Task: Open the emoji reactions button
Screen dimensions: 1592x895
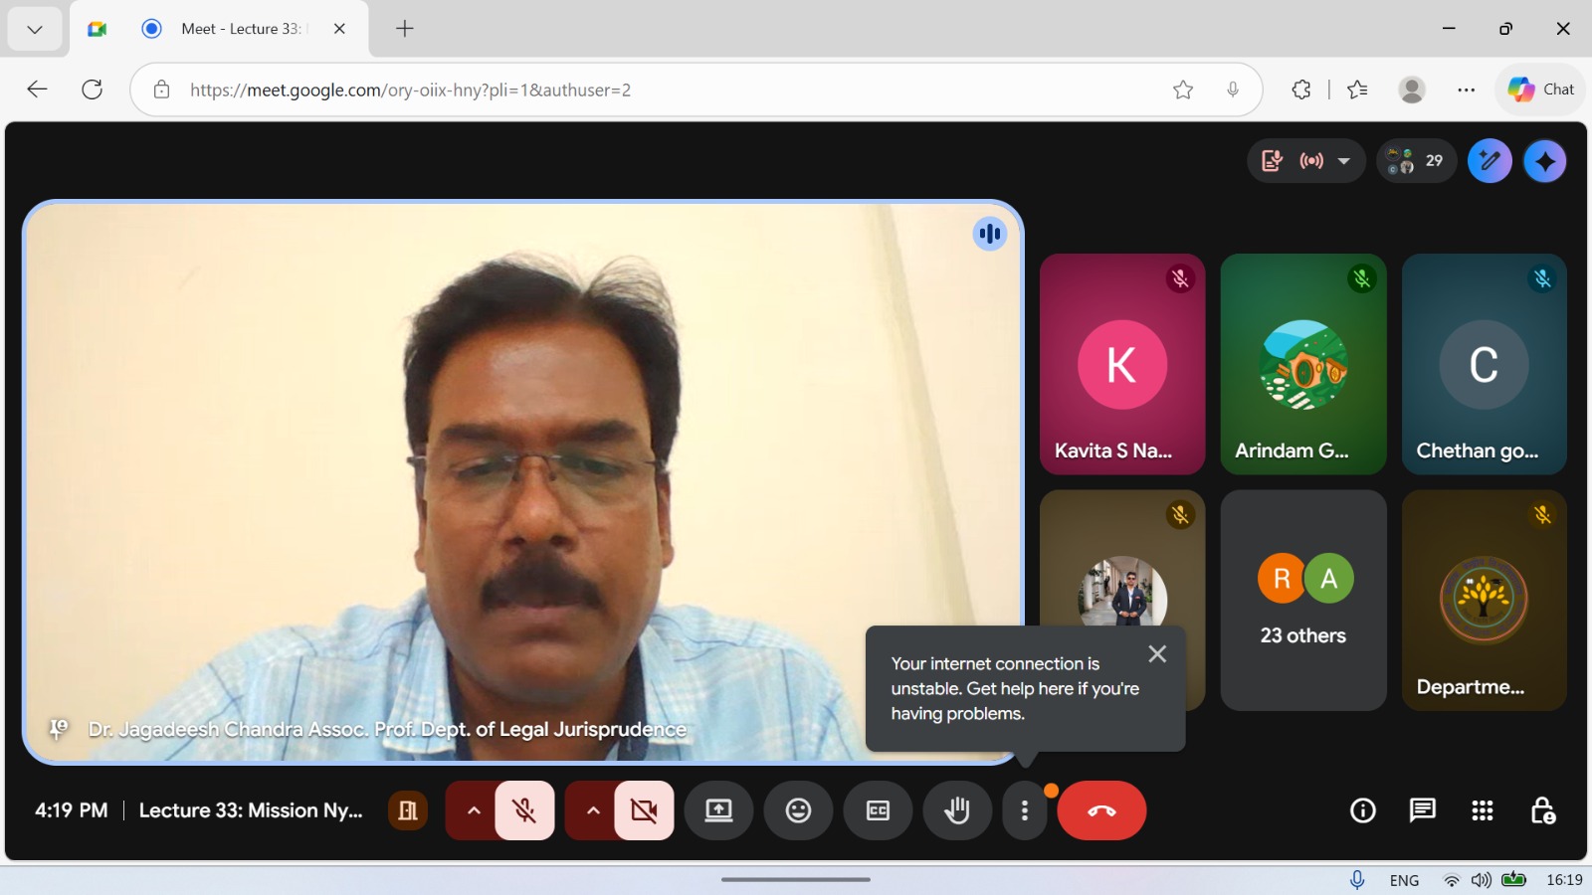Action: 798,810
